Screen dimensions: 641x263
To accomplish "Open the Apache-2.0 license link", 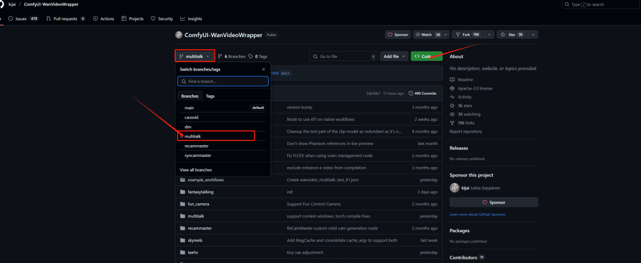I will click(x=471, y=88).
